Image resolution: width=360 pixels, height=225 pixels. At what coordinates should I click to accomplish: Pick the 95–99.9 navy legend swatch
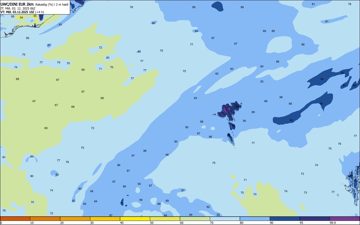(315, 219)
